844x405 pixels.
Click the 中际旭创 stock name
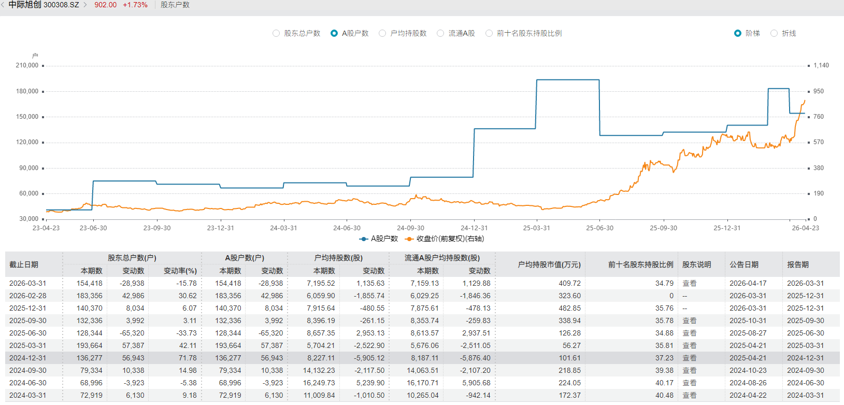(25, 5)
